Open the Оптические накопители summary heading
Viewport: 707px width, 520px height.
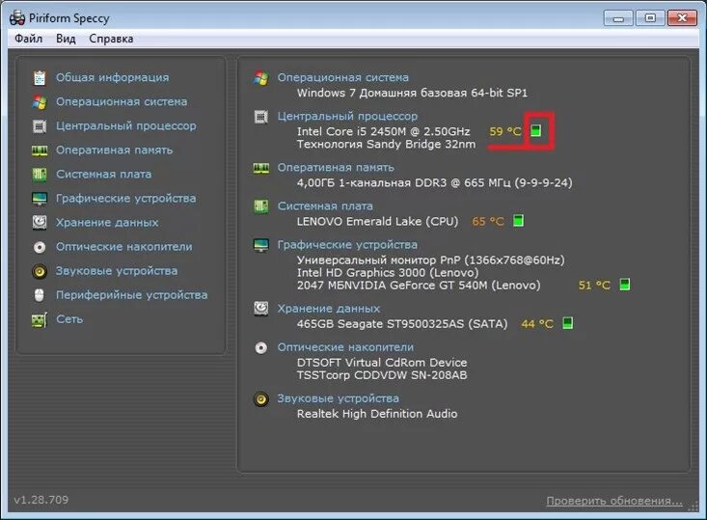[345, 347]
